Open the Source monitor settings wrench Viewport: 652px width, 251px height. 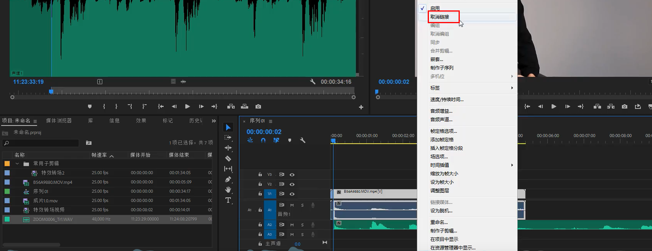pyautogui.click(x=313, y=81)
